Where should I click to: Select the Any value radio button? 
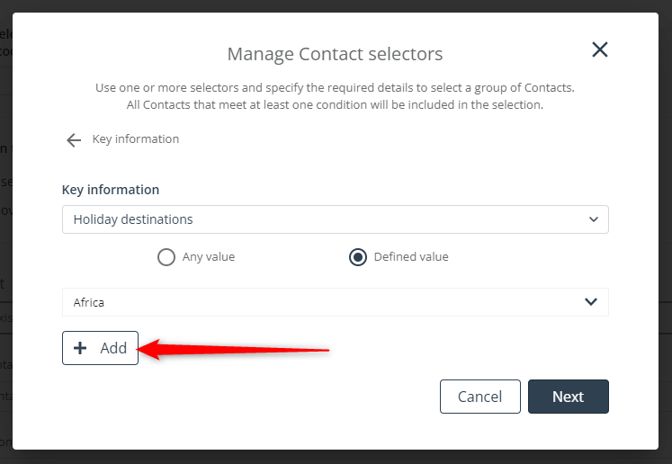[166, 257]
